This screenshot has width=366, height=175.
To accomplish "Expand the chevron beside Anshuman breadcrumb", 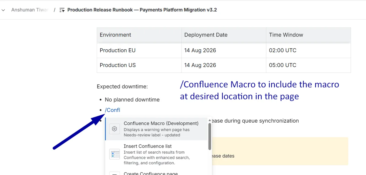I will [3, 10].
